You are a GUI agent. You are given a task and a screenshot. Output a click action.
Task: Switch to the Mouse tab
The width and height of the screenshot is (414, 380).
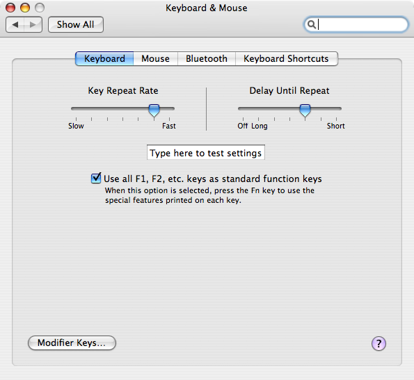tap(156, 58)
